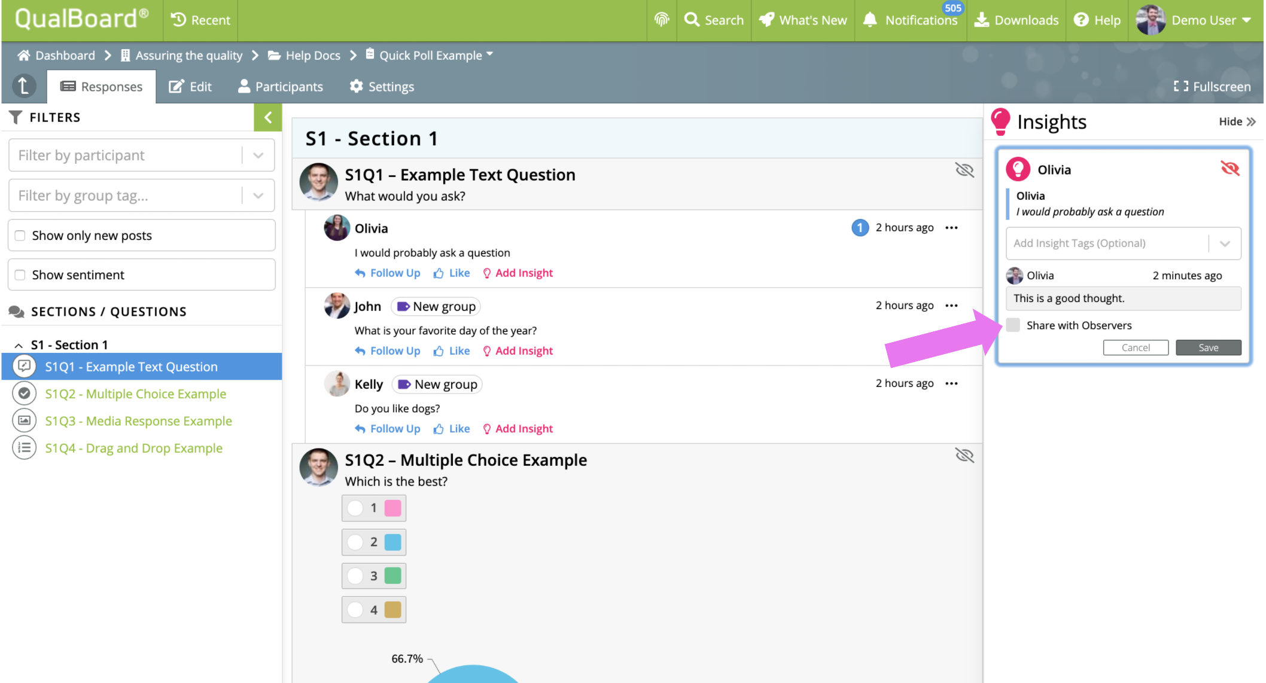This screenshot has height=683, width=1266.
Task: Click pink color swatch for option 1
Action: [x=392, y=508]
